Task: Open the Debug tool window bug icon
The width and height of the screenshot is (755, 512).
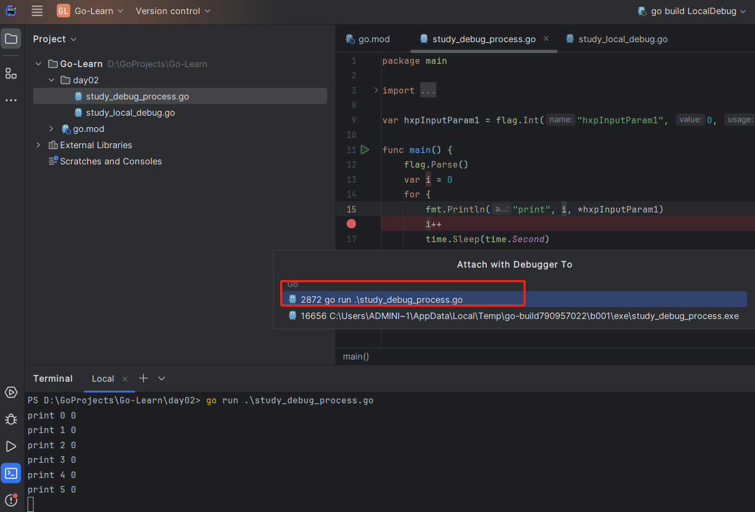Action: [x=11, y=420]
